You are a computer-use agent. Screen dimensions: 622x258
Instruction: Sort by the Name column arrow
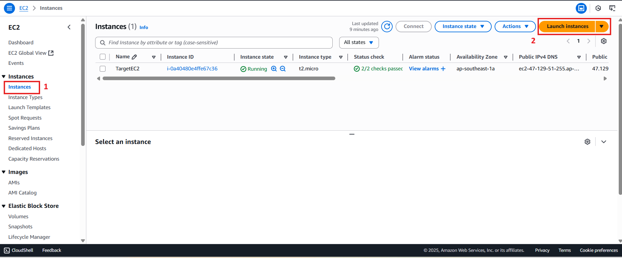pos(154,57)
